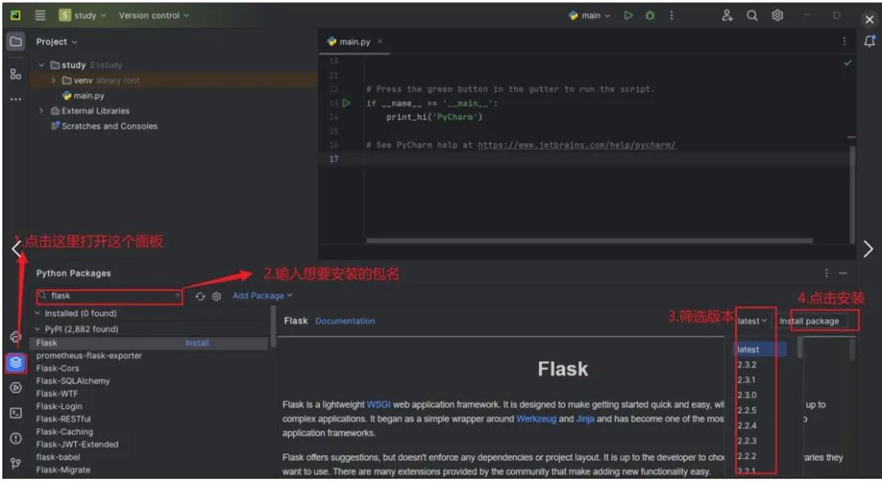The image size is (882, 482).
Task: Select version 2.3.2 from list
Action: (x=747, y=364)
